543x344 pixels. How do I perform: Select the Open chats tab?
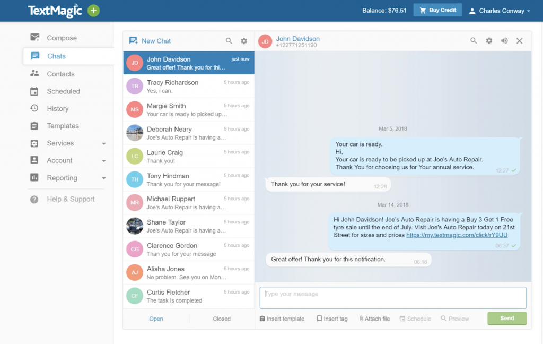coord(156,319)
